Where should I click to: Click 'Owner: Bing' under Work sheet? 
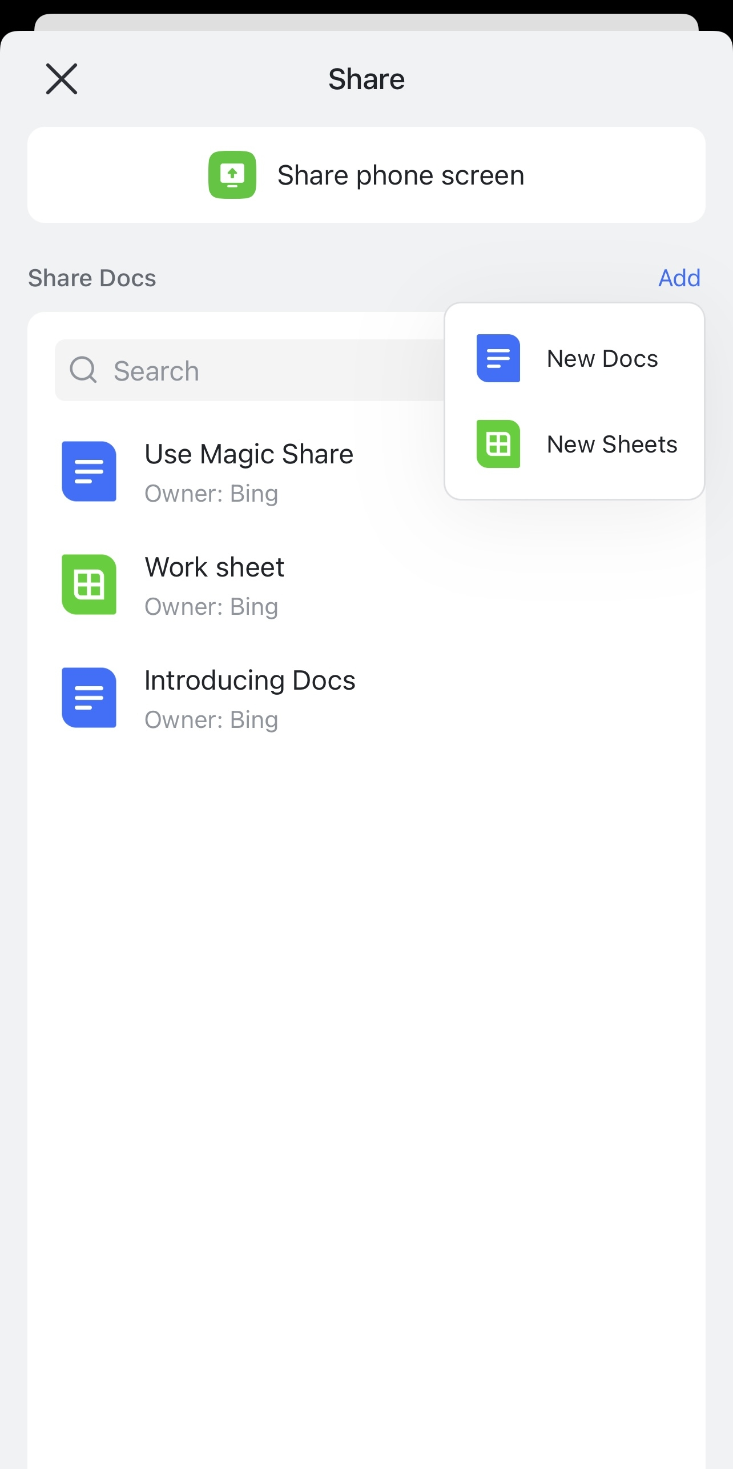(211, 607)
